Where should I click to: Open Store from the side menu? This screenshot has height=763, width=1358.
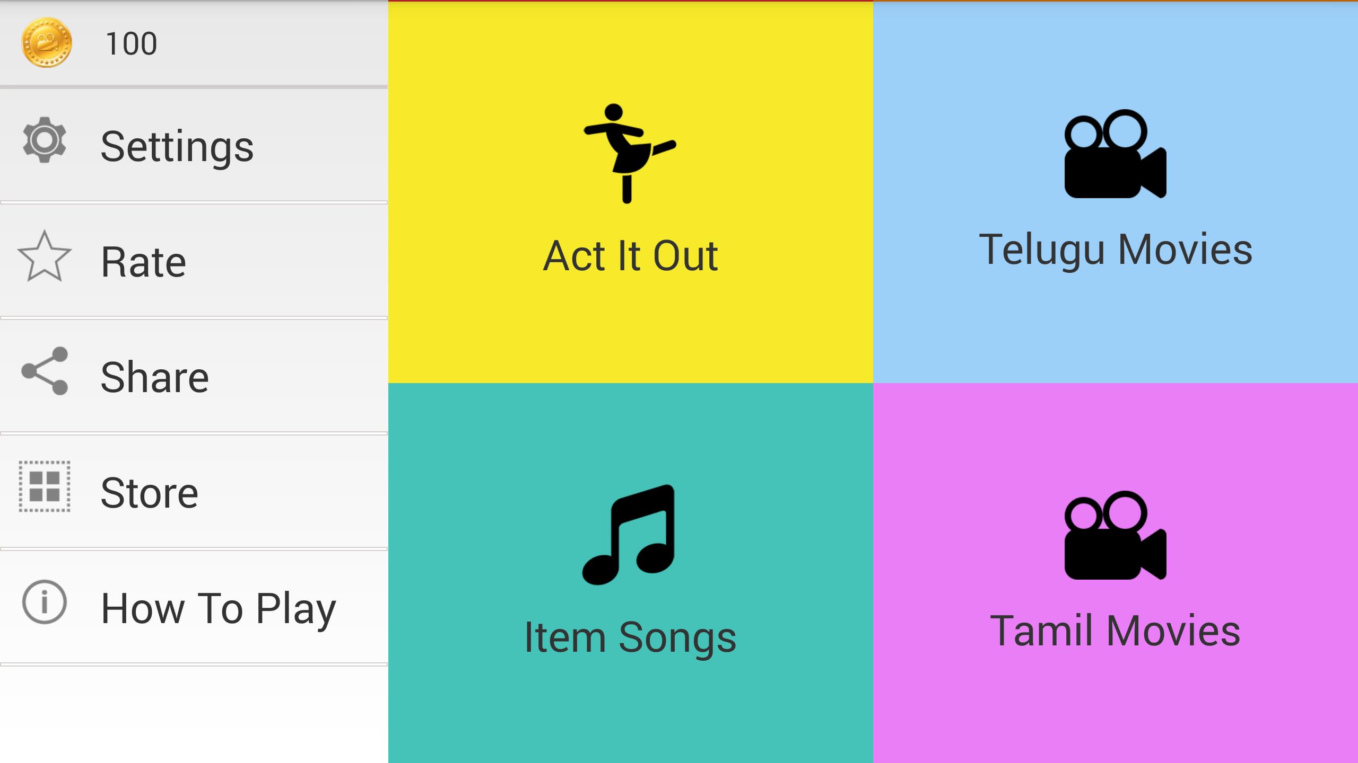point(150,493)
